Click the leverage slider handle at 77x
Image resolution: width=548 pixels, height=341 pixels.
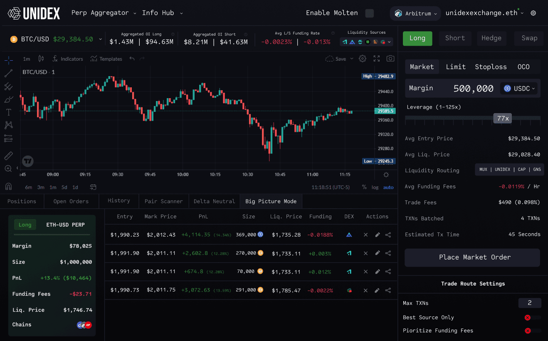[503, 119]
